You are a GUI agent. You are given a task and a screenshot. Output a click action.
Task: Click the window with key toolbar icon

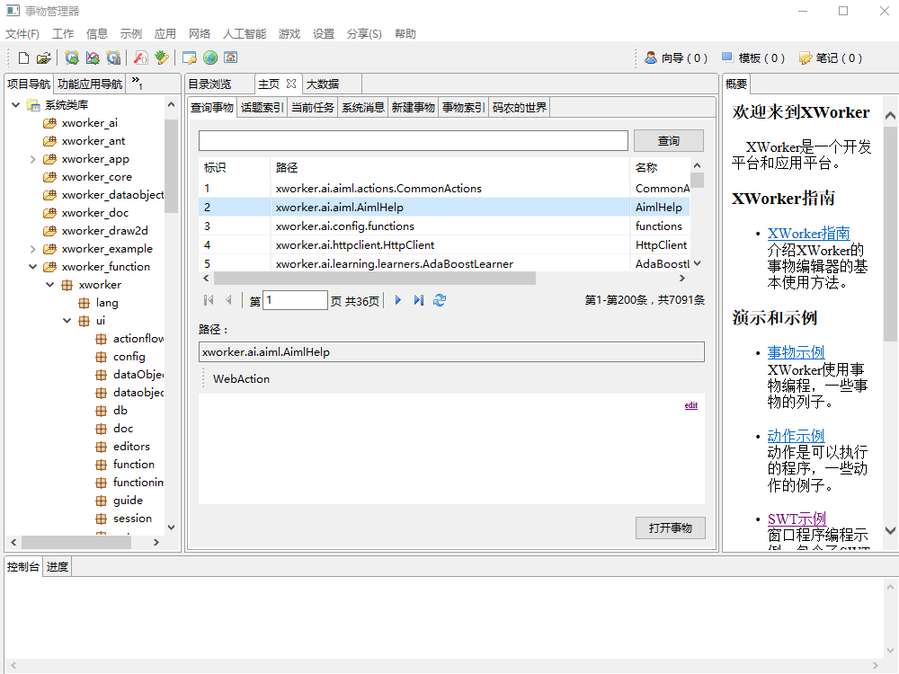189,58
